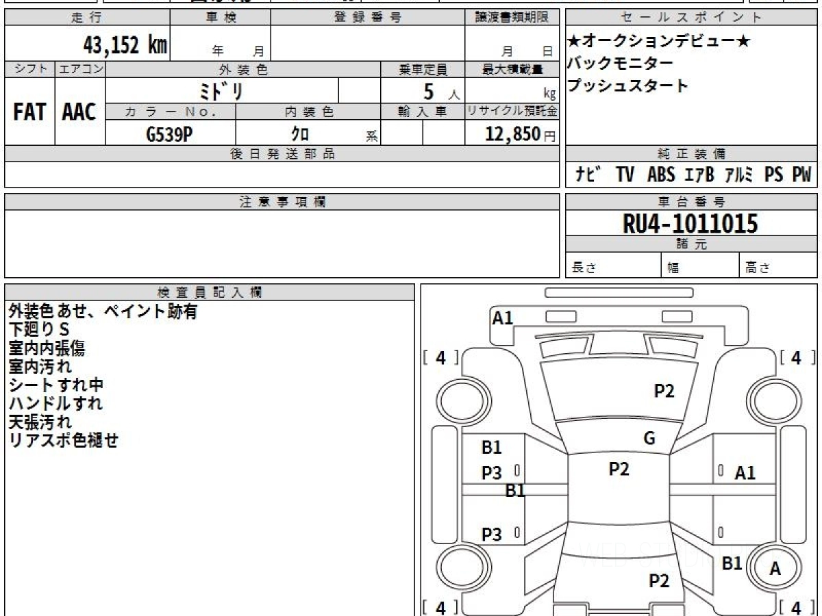This screenshot has width=822, height=616.
Task: Click the プッシュスタート sales point line
Action: point(627,86)
